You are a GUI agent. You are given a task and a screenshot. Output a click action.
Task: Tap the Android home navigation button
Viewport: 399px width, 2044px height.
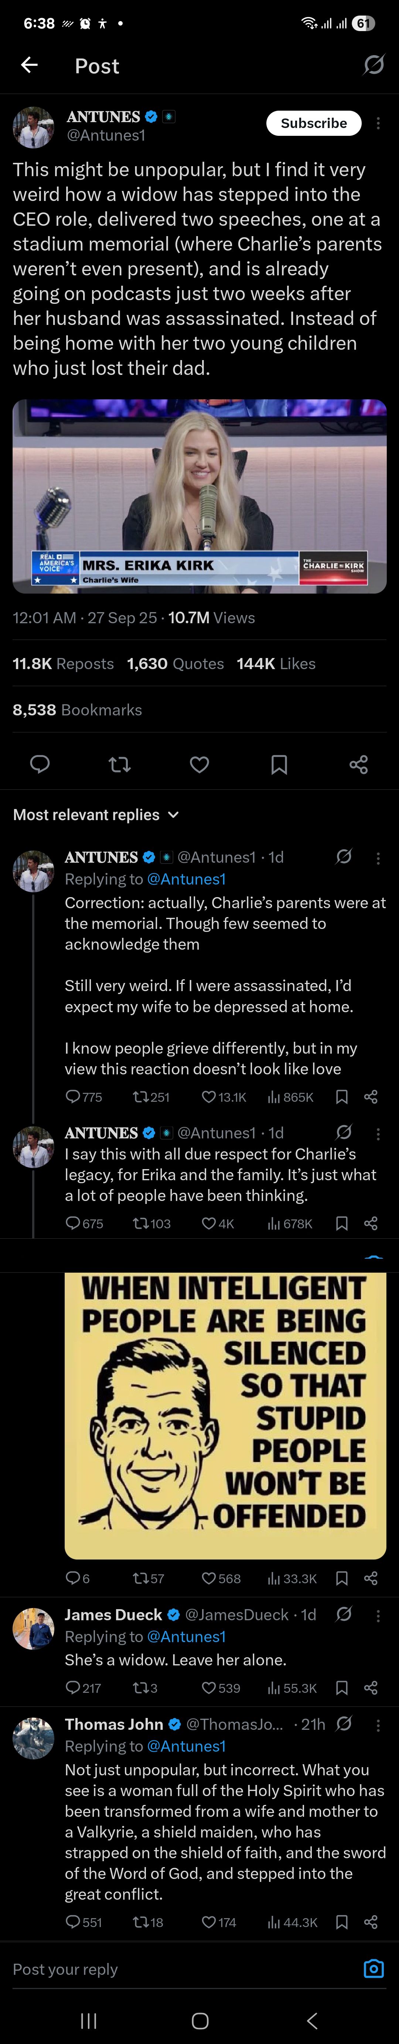pos(199,2021)
